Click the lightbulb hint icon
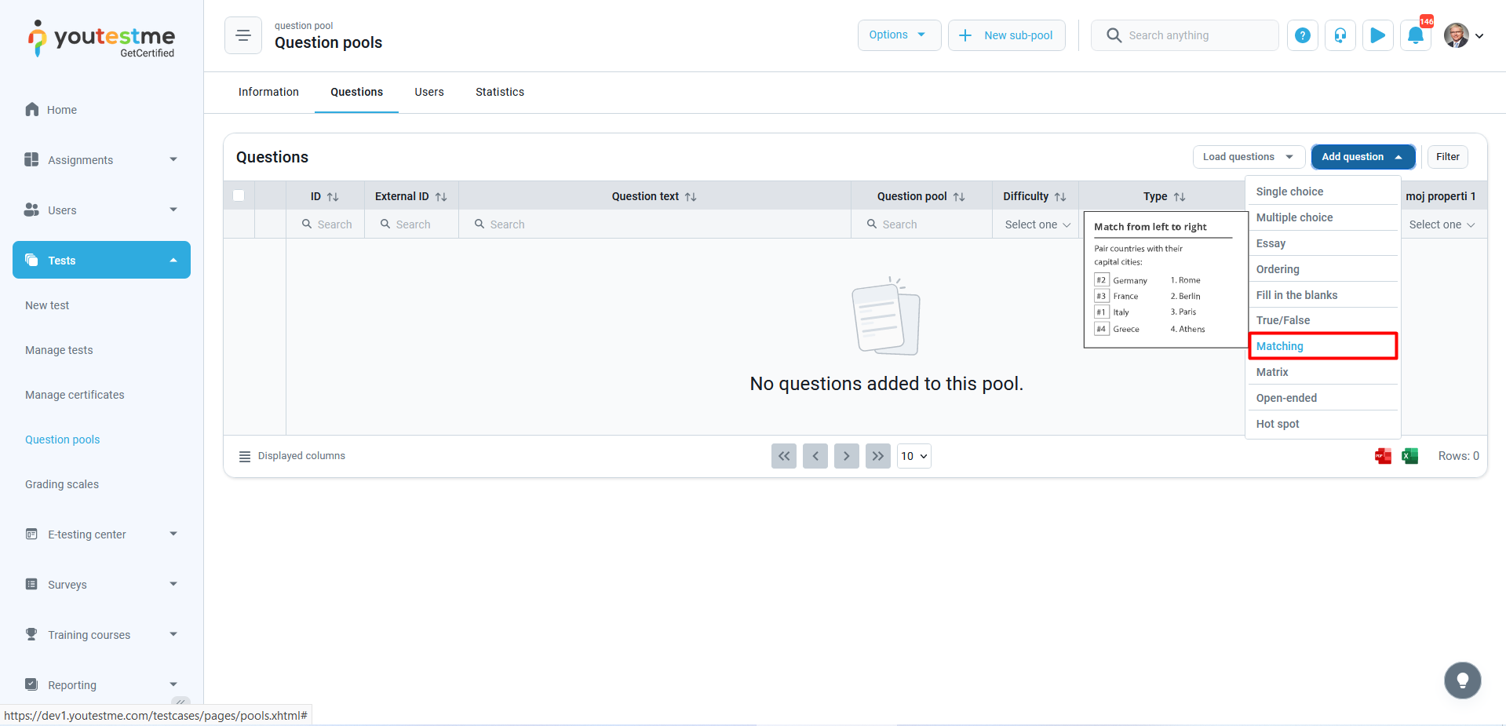Image resolution: width=1506 pixels, height=726 pixels. point(1462,680)
